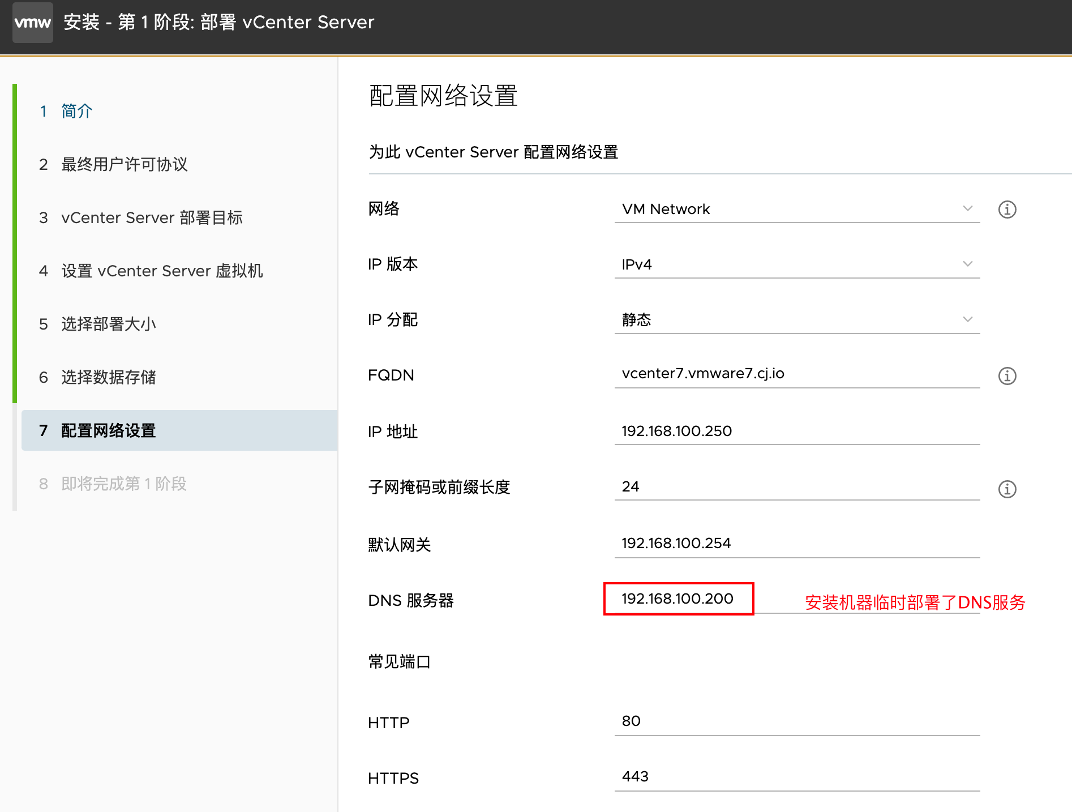Click the DNS 服务器 label
The height and width of the screenshot is (812, 1072).
(x=411, y=600)
